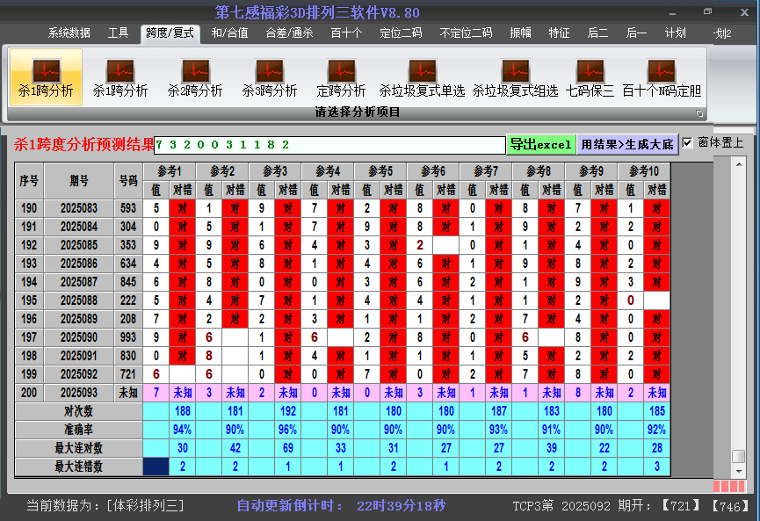The image size is (760, 521).
Task: Select 杀垃圾复式组选 icon
Action: click(x=515, y=77)
